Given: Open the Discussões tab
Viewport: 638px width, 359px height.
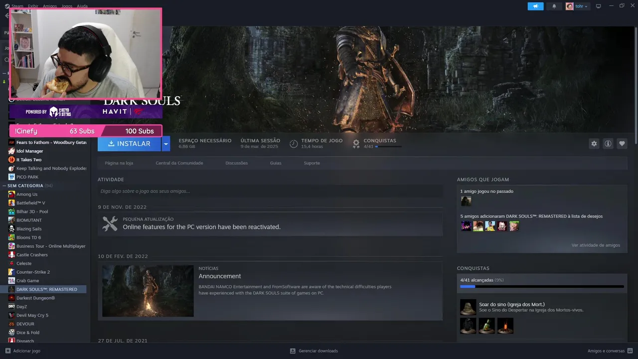Looking at the screenshot, I should point(236,163).
